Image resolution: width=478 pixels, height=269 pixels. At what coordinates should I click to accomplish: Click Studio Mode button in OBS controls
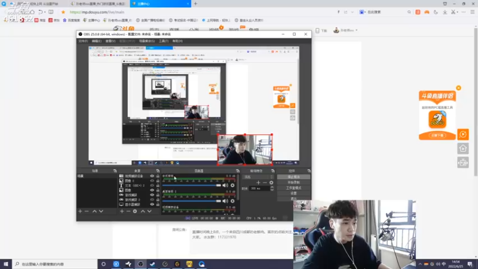(293, 188)
